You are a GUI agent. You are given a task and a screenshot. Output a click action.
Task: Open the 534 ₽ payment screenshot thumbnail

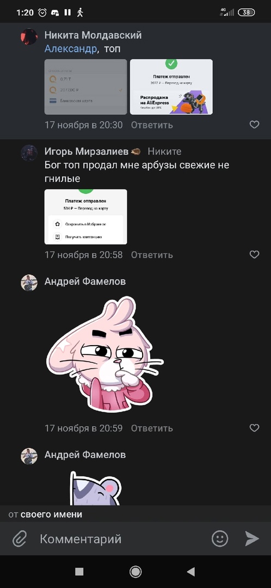[x=86, y=217]
